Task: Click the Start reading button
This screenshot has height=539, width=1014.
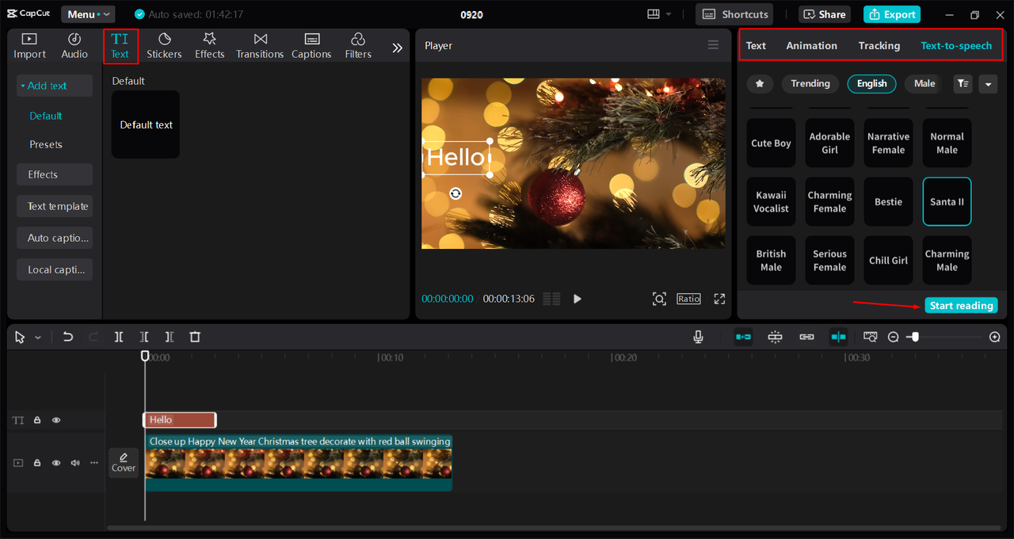Action: coord(961,306)
